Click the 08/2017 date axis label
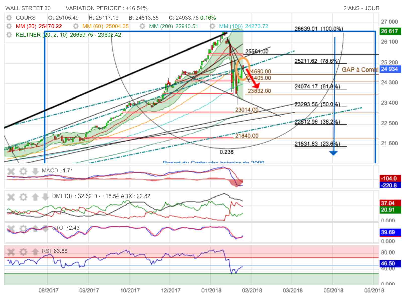The width and height of the screenshot is (406, 295). coord(48,290)
